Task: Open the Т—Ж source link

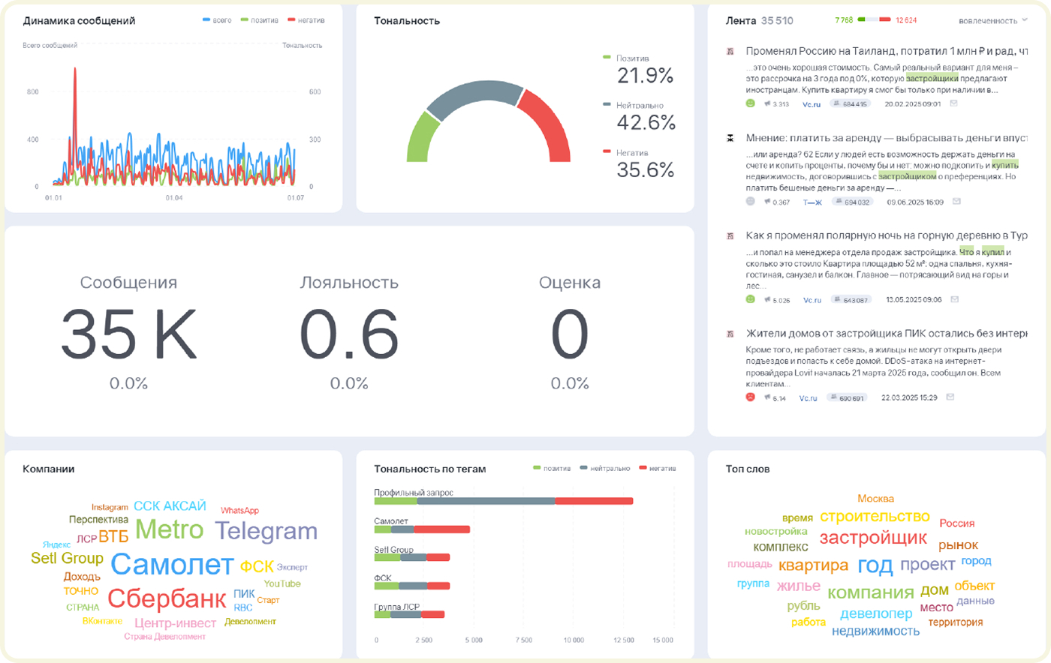Action: (x=812, y=202)
